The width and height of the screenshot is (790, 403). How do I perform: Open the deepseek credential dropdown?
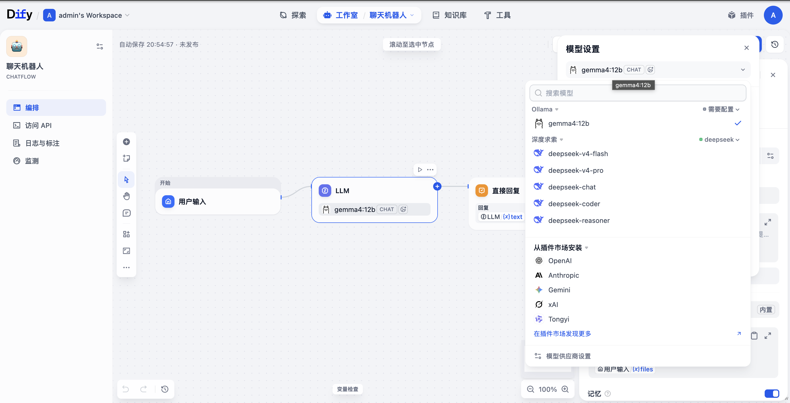pyautogui.click(x=719, y=139)
